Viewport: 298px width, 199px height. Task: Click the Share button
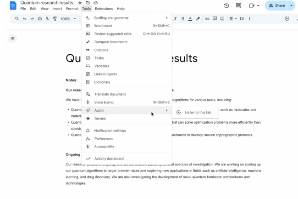pos(277,6)
